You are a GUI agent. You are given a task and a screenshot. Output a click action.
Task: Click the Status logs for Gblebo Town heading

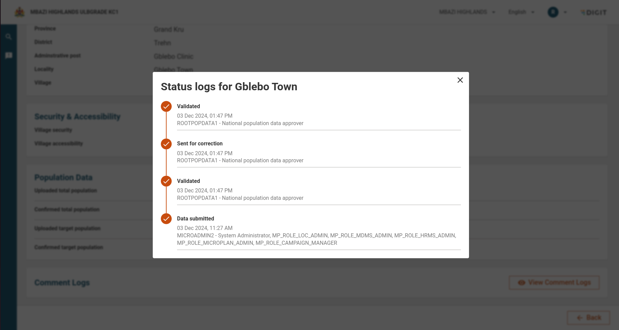(x=229, y=87)
